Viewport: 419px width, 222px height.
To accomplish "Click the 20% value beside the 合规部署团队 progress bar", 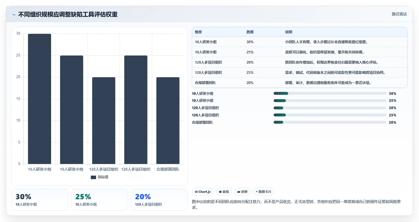I will pyautogui.click(x=392, y=123).
